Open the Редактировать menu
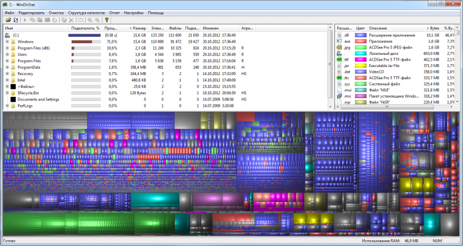Screen dimensions: 463x246 tap(31, 13)
